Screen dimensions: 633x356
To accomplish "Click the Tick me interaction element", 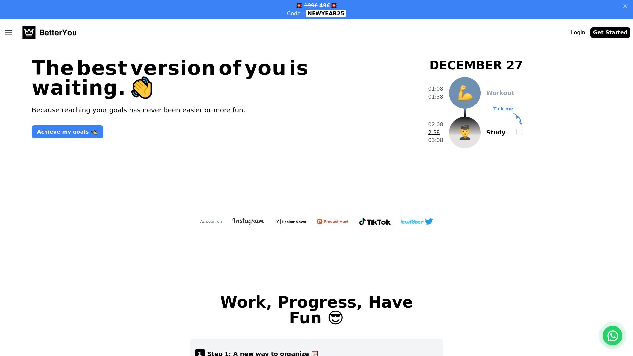I will point(520,132).
